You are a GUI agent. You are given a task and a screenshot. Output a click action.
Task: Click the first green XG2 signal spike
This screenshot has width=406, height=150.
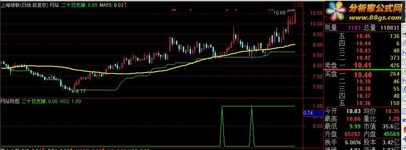click(x=222, y=126)
